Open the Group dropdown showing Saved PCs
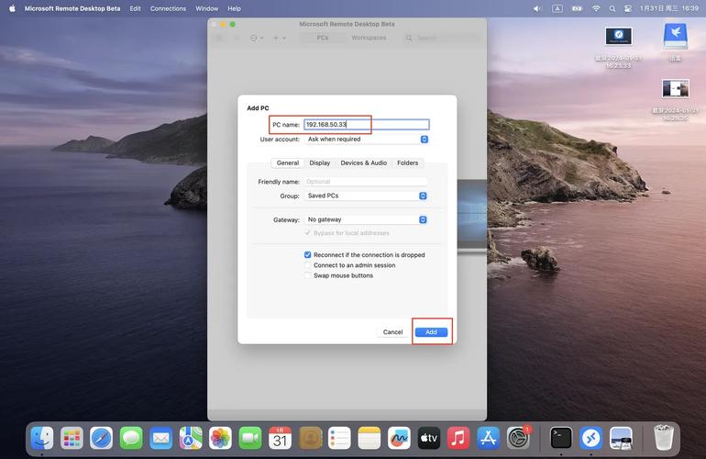The image size is (706, 459). pyautogui.click(x=367, y=196)
